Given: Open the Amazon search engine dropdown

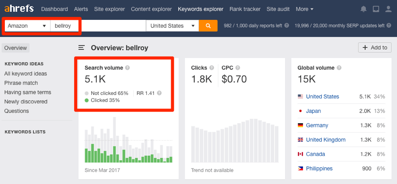Looking at the screenshot, I should (27, 26).
